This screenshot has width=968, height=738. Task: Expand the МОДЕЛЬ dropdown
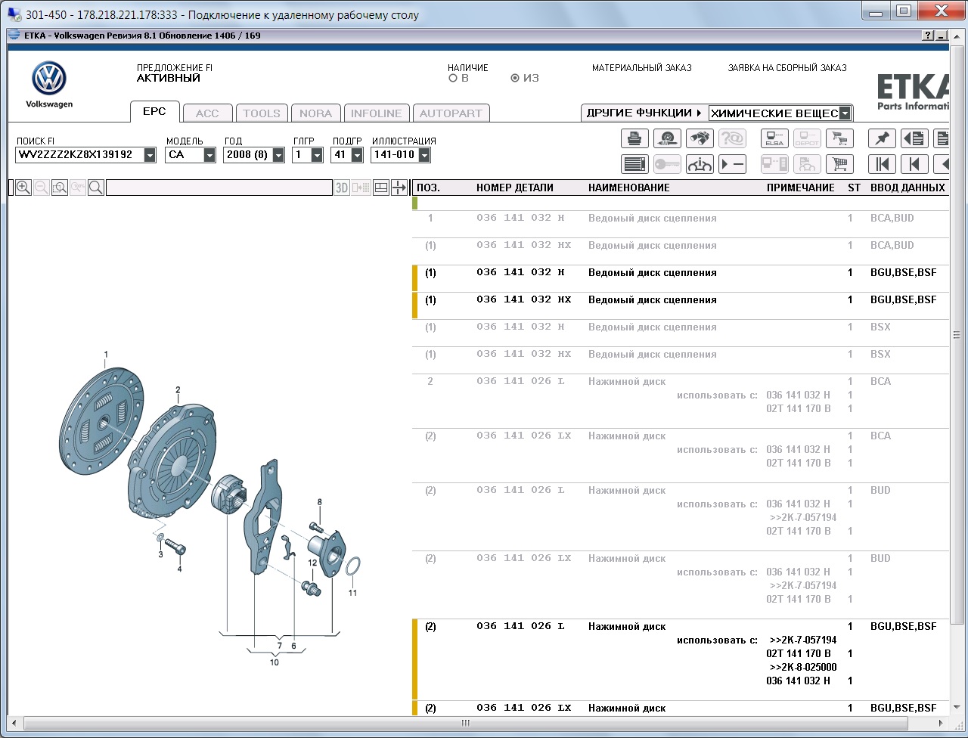[x=209, y=155]
